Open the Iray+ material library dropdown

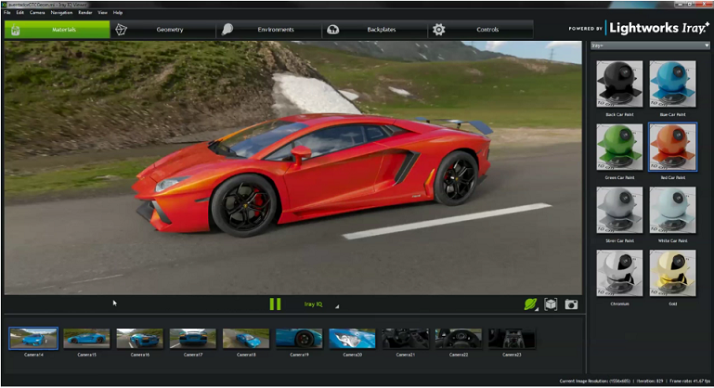point(650,45)
